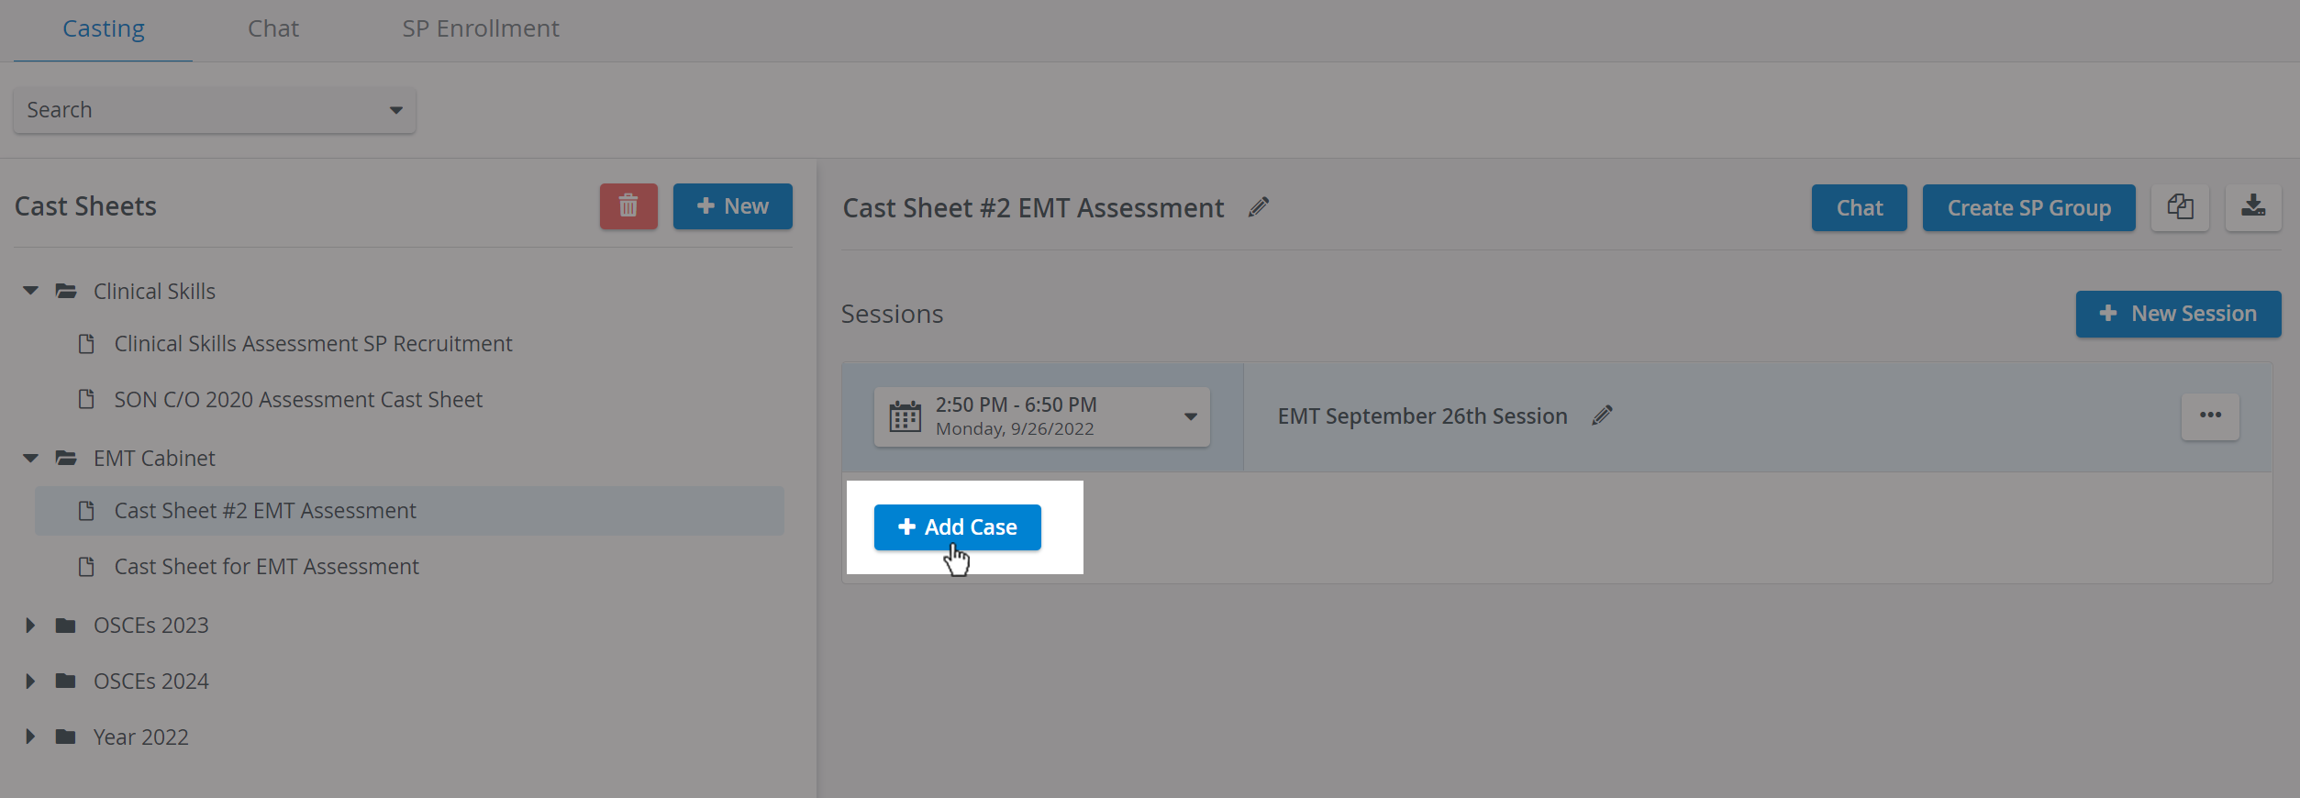Select Cast Sheet for EMT Assessment
Screen dimensions: 2300x798
tap(266, 567)
